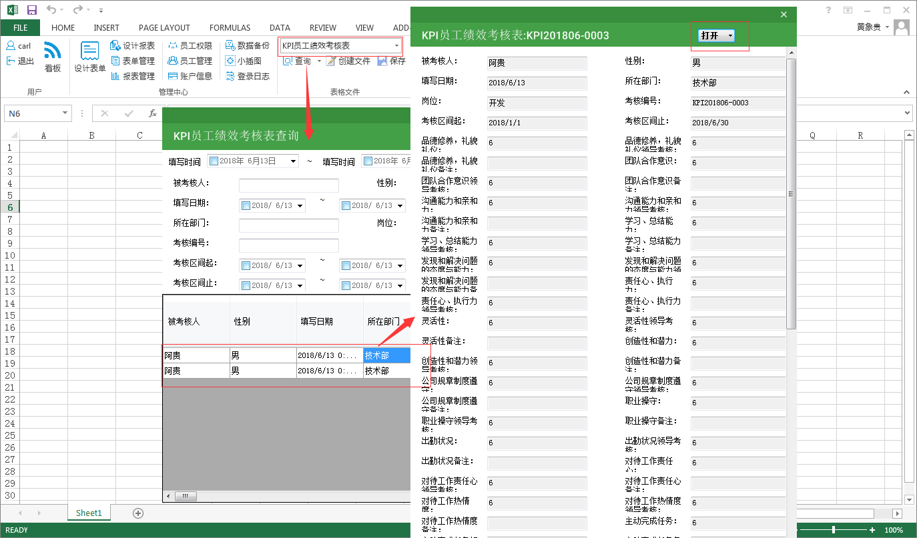Open the FORMULAS ribbon tab

coord(230,28)
